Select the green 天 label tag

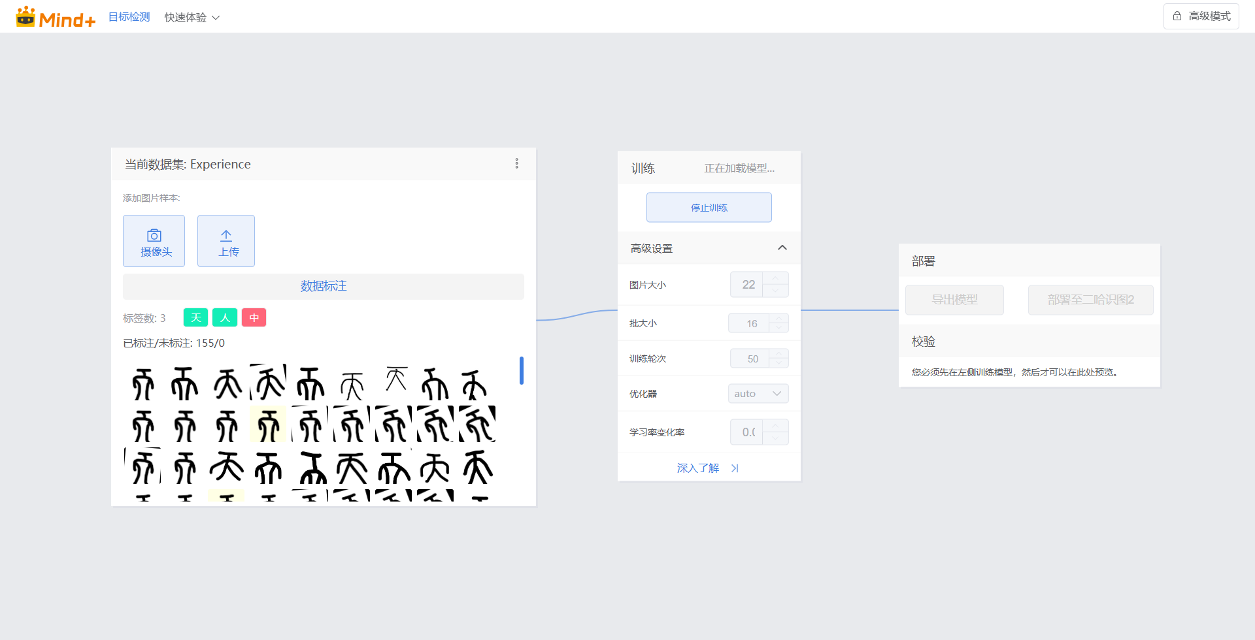[195, 318]
